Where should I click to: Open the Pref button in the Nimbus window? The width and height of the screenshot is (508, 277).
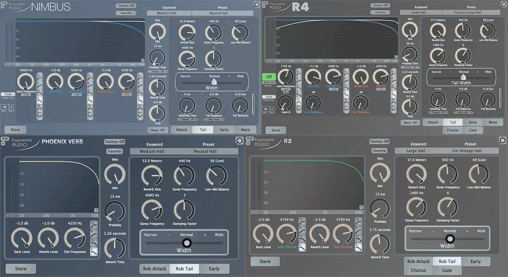[x=4, y=3]
